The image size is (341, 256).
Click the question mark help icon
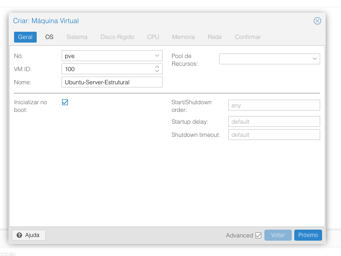pyautogui.click(x=19, y=235)
